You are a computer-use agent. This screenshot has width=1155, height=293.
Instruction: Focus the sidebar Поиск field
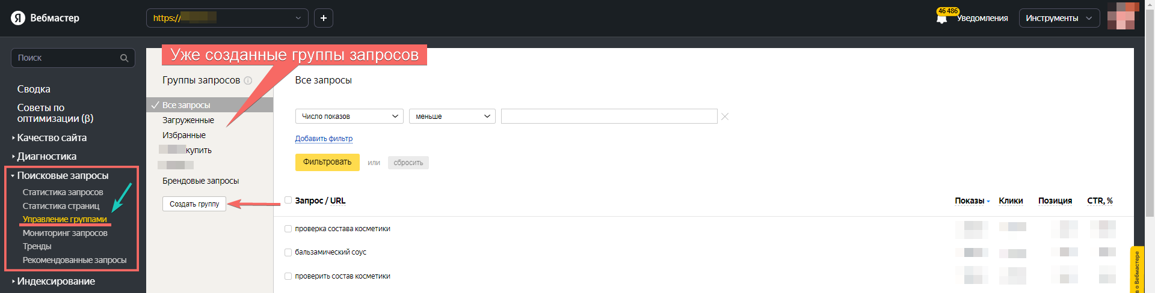(73, 58)
